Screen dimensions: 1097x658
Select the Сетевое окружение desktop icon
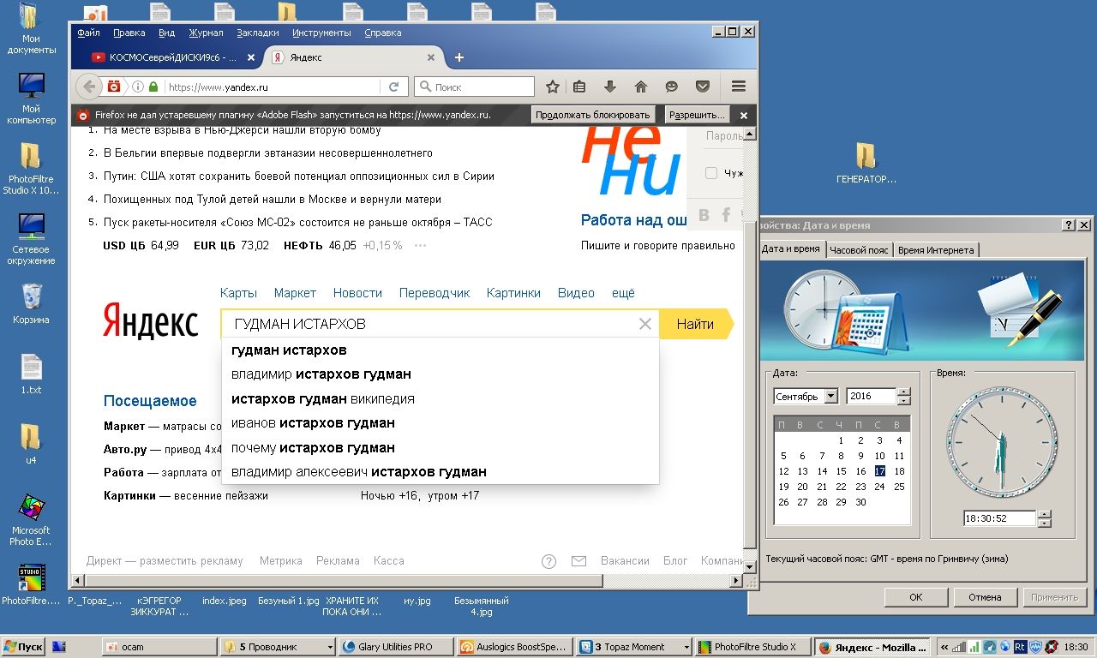tap(32, 239)
